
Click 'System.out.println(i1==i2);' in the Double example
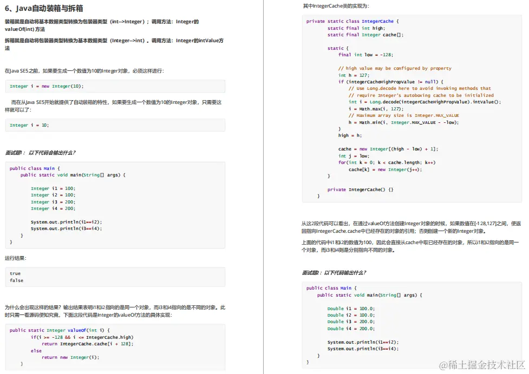point(363,342)
